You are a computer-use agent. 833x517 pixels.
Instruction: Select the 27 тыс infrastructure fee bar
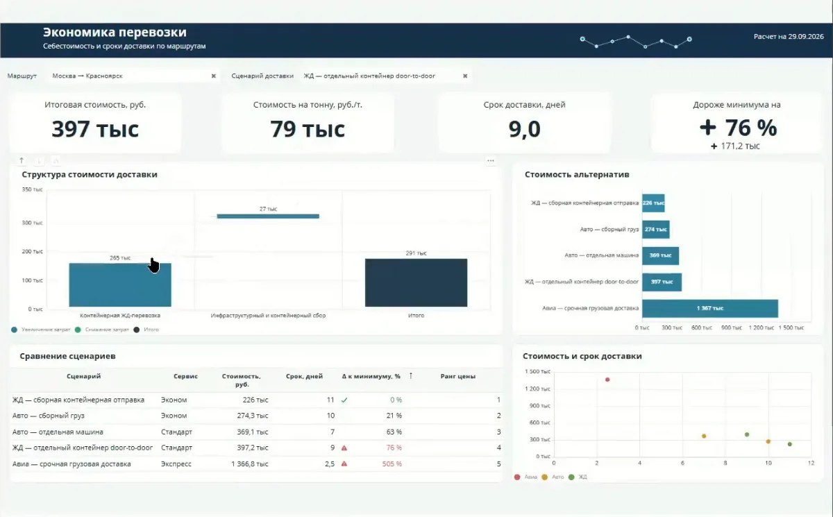click(x=268, y=217)
